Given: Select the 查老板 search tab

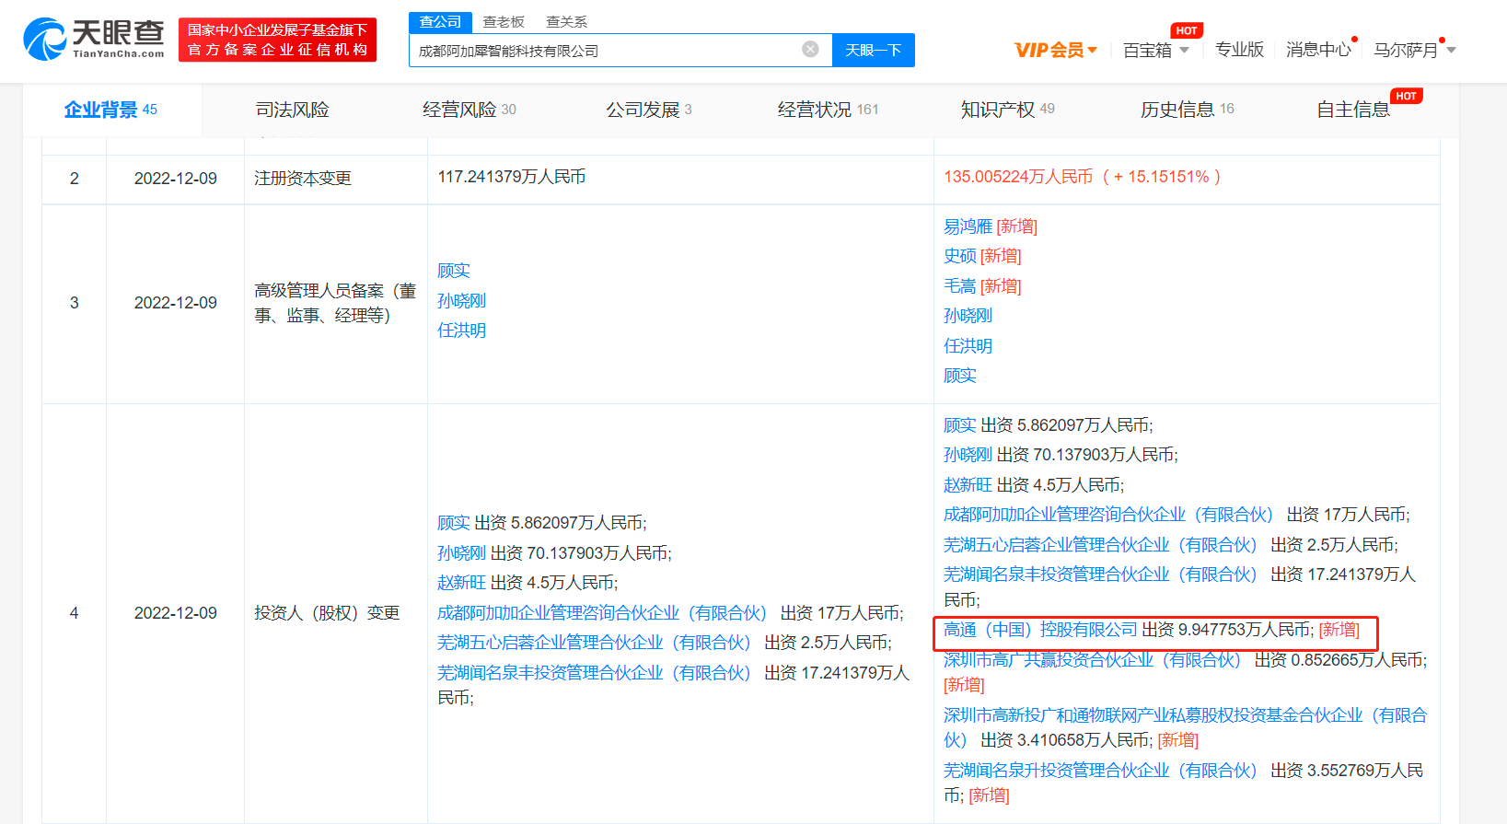Looking at the screenshot, I should pos(504,21).
